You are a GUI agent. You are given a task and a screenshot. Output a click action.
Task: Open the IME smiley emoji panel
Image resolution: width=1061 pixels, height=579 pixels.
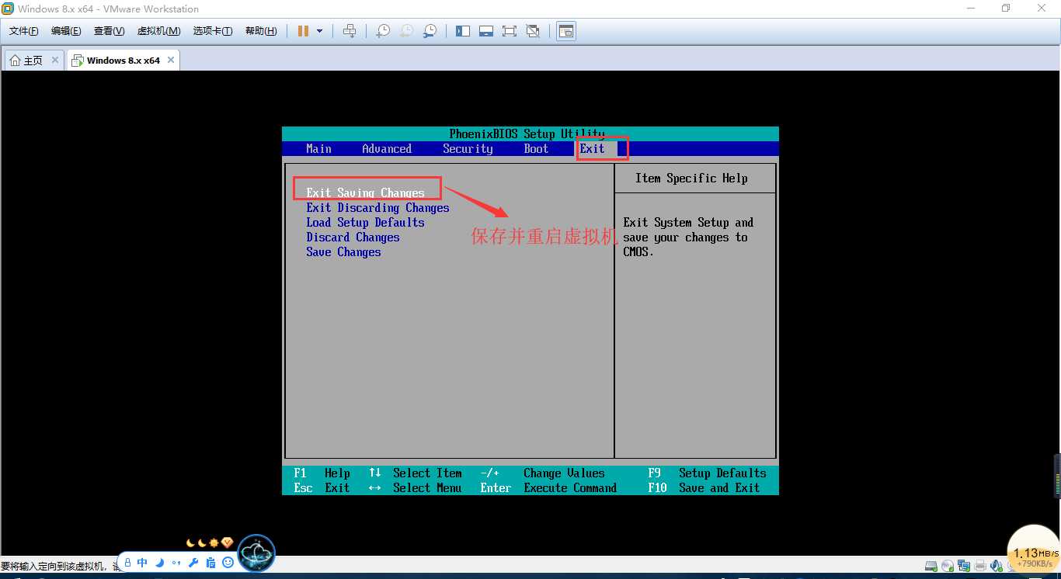click(228, 562)
